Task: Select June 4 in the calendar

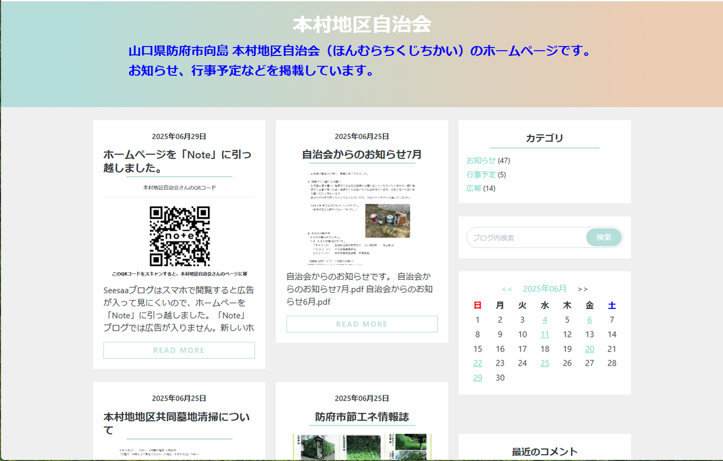Action: click(x=545, y=320)
